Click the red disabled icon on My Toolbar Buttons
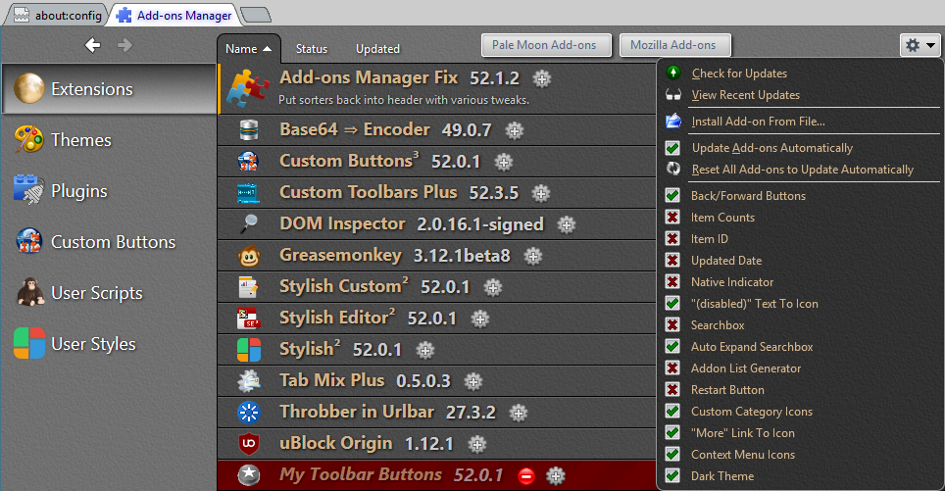Image resolution: width=945 pixels, height=491 pixels. 526,476
